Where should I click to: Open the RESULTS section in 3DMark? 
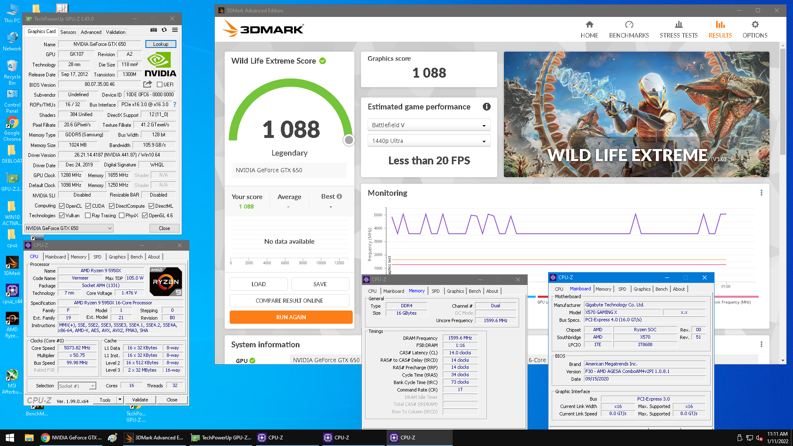(720, 30)
